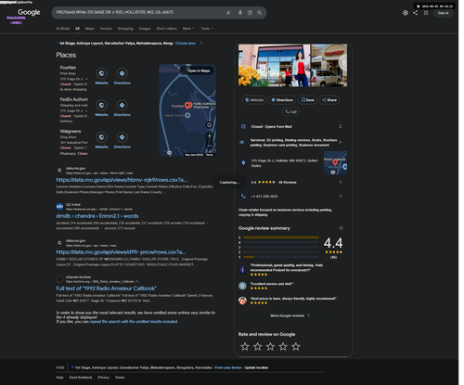Click the clock icon beside Closed hours

click(x=243, y=126)
